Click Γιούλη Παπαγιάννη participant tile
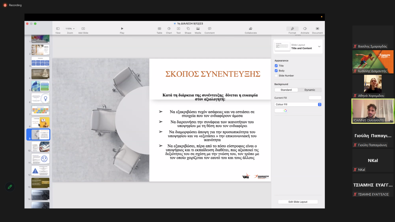 (x=373, y=136)
